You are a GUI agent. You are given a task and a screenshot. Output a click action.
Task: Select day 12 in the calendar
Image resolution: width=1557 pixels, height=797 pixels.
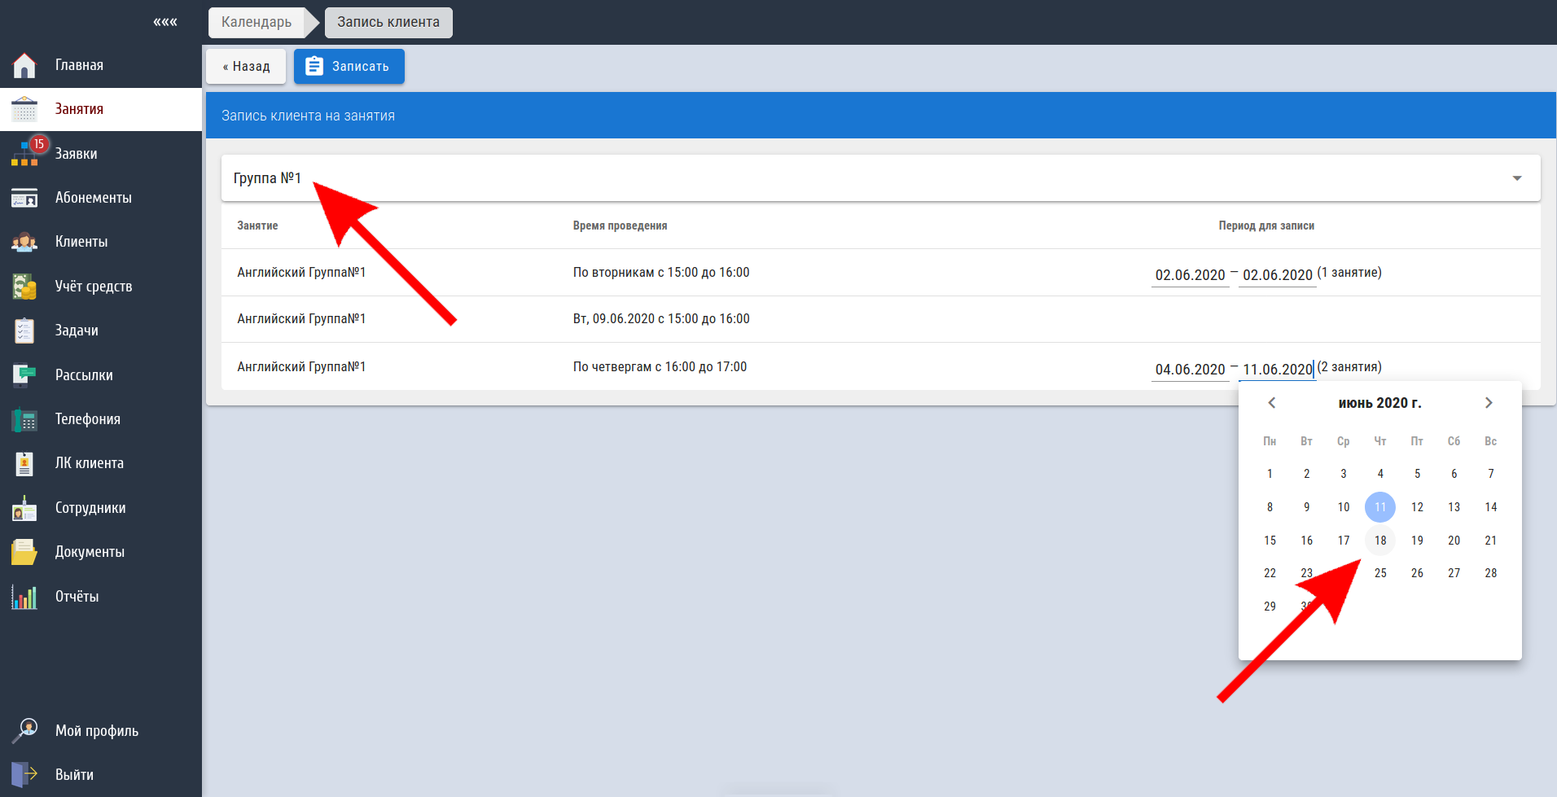click(x=1417, y=507)
